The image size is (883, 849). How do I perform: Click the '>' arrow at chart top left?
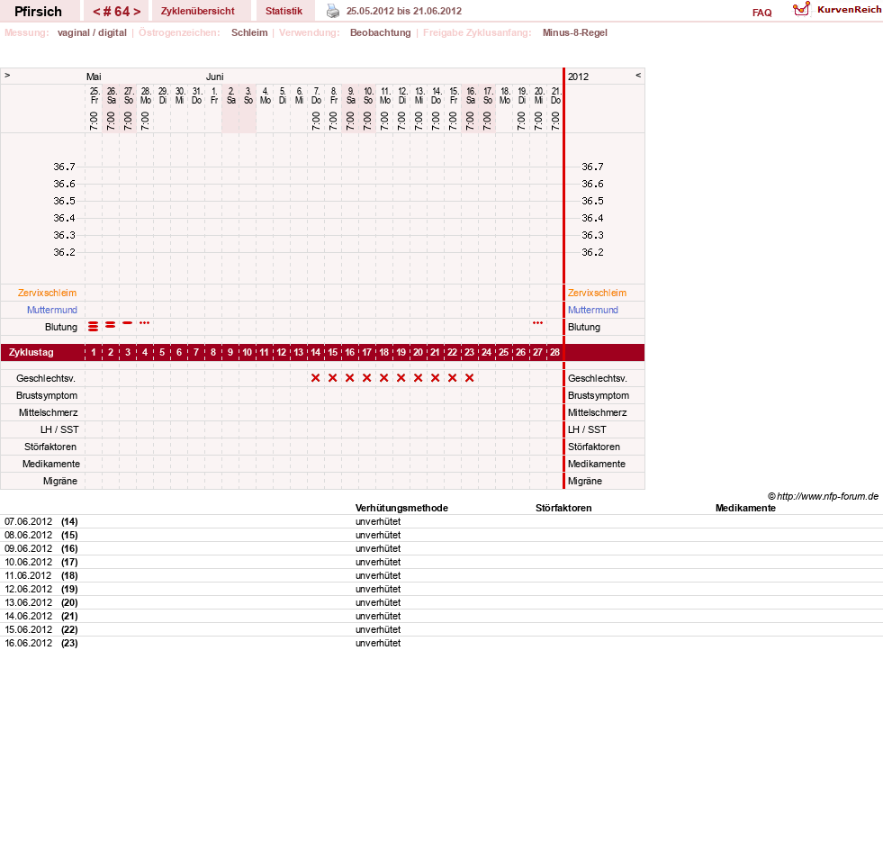[7, 75]
